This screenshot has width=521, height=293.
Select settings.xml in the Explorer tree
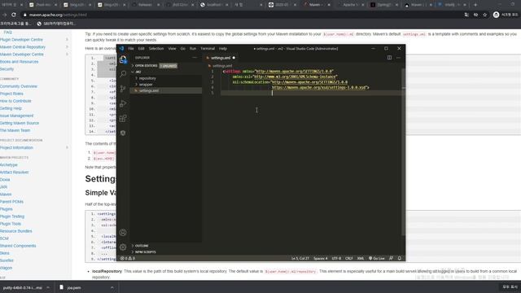[x=166, y=90]
